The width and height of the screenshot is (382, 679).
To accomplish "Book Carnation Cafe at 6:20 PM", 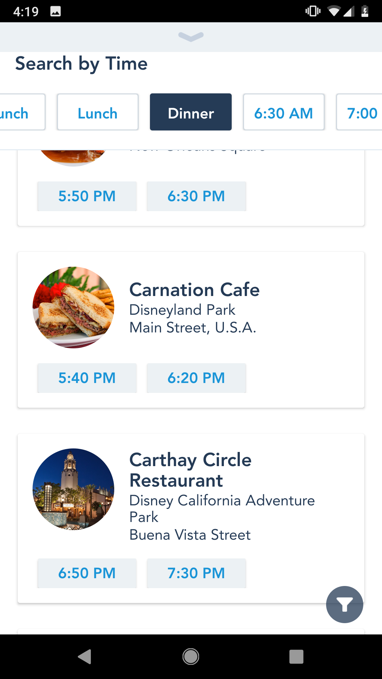I will [196, 378].
